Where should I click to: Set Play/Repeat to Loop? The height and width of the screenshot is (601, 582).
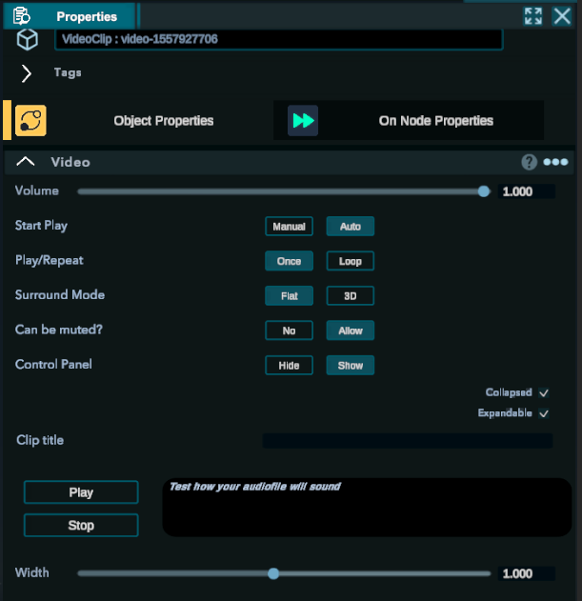click(x=351, y=261)
